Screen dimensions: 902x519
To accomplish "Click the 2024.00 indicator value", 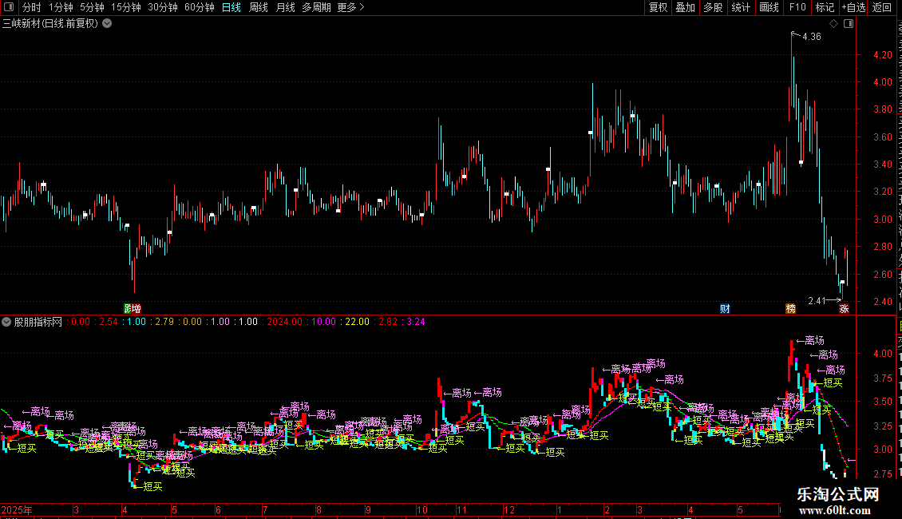I will (x=285, y=322).
